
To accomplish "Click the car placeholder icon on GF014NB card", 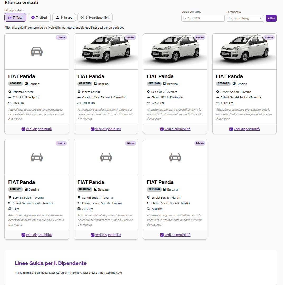I will (37, 51).
